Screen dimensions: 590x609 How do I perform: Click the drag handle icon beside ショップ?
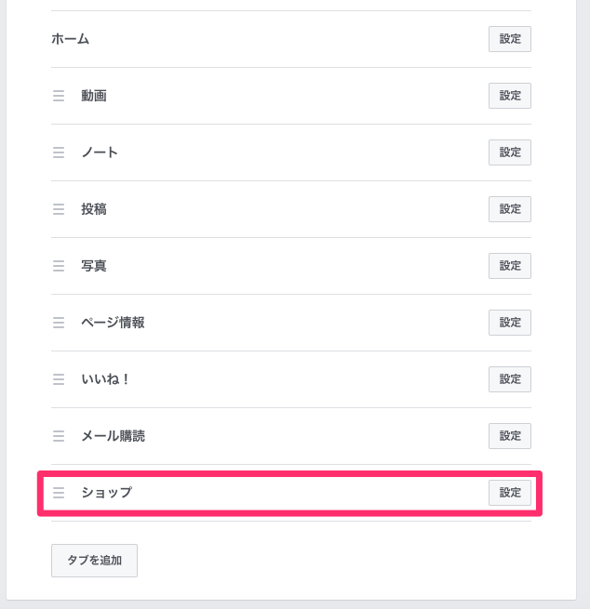[x=59, y=493]
